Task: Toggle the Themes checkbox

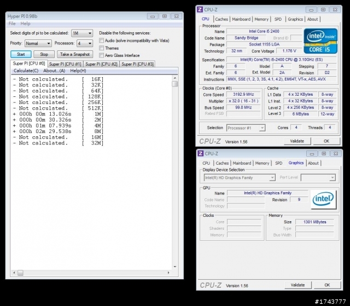Action: coord(102,48)
